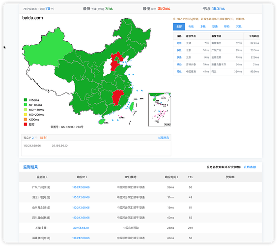Click the [复制] link beside 独立IP
The width and height of the screenshot is (277, 246).
[44, 138]
